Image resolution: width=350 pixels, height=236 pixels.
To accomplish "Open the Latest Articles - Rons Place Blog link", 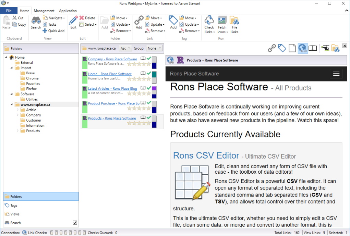I will [112, 89].
